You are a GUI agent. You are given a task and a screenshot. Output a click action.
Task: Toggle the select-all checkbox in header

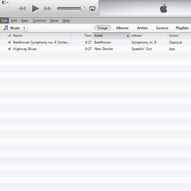point(10,36)
